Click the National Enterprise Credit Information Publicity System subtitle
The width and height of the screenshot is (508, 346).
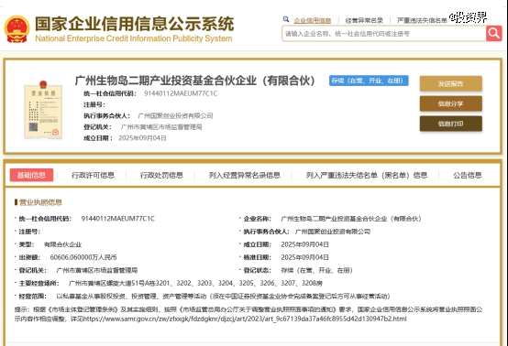coord(134,38)
